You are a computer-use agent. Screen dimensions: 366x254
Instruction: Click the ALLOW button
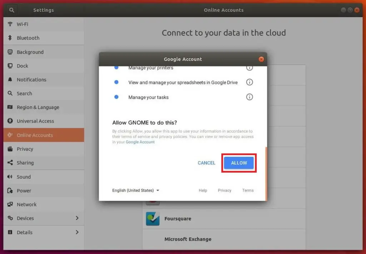(239, 163)
